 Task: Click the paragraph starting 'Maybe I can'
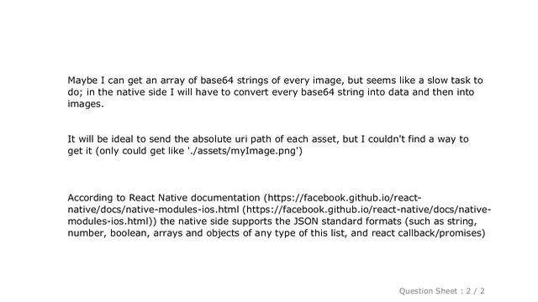(275, 92)
